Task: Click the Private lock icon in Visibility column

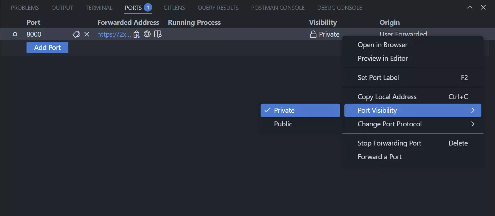Action: 313,34
